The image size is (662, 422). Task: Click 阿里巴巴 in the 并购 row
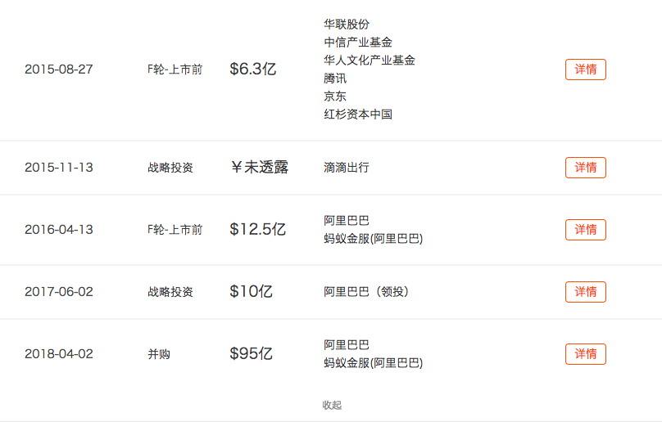(347, 345)
